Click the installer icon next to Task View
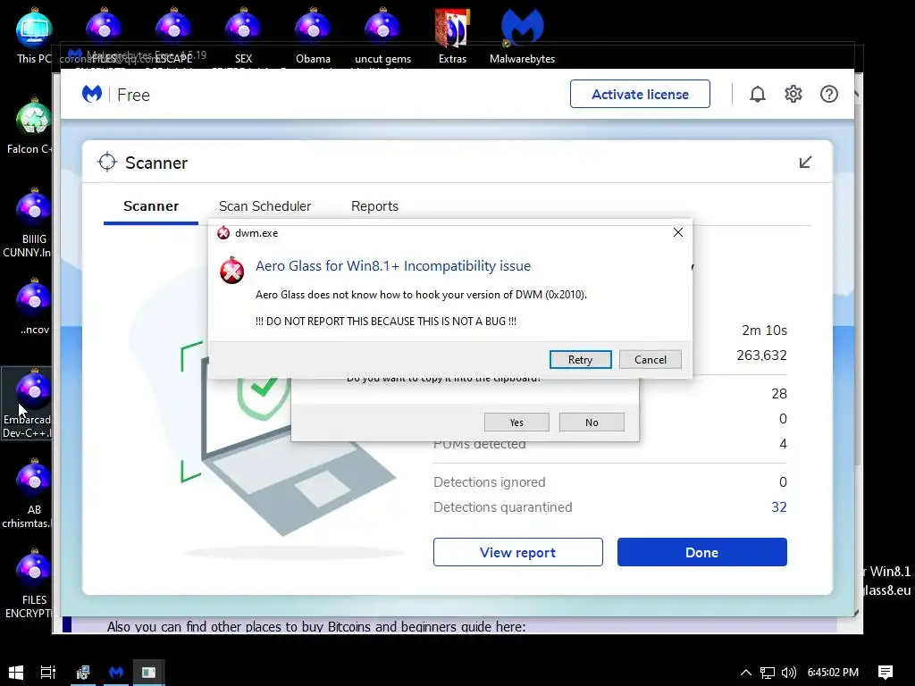This screenshot has height=686, width=915. (82, 672)
